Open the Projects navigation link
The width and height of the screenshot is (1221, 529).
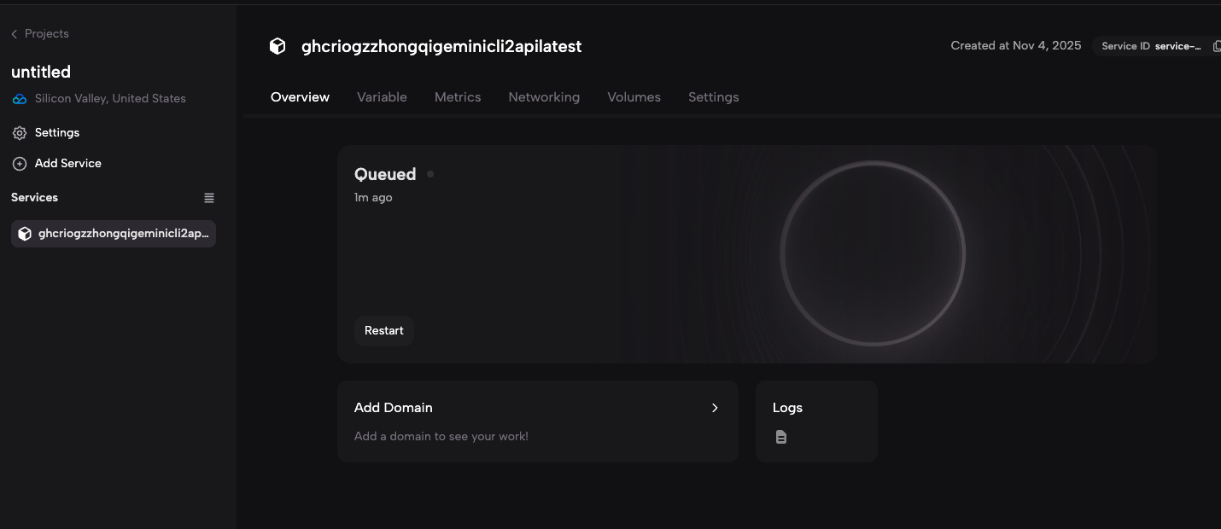pyautogui.click(x=46, y=32)
